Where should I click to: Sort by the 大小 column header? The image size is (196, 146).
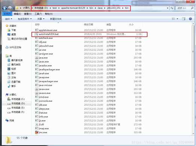[131, 25]
